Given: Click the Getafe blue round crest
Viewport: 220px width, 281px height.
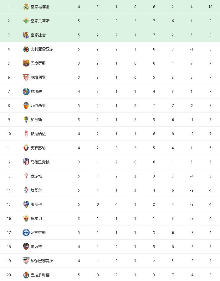Looking at the screenshot, I should pyautogui.click(x=26, y=92).
